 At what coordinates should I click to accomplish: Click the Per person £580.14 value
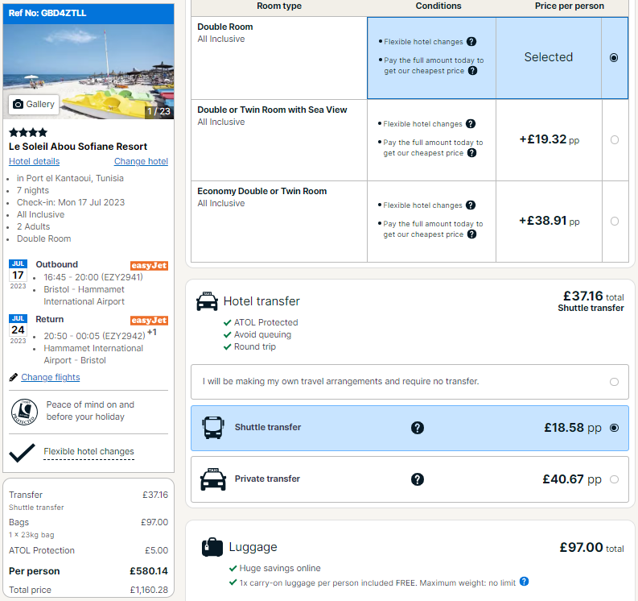click(149, 571)
